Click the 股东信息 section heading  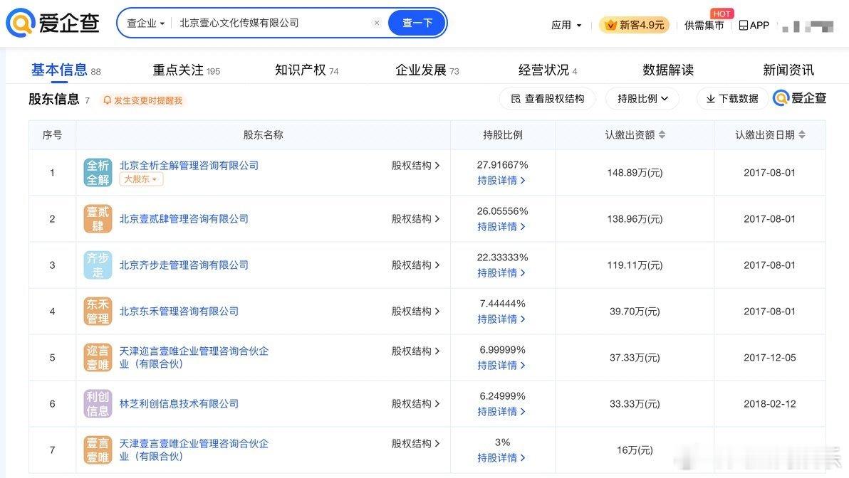(53, 99)
